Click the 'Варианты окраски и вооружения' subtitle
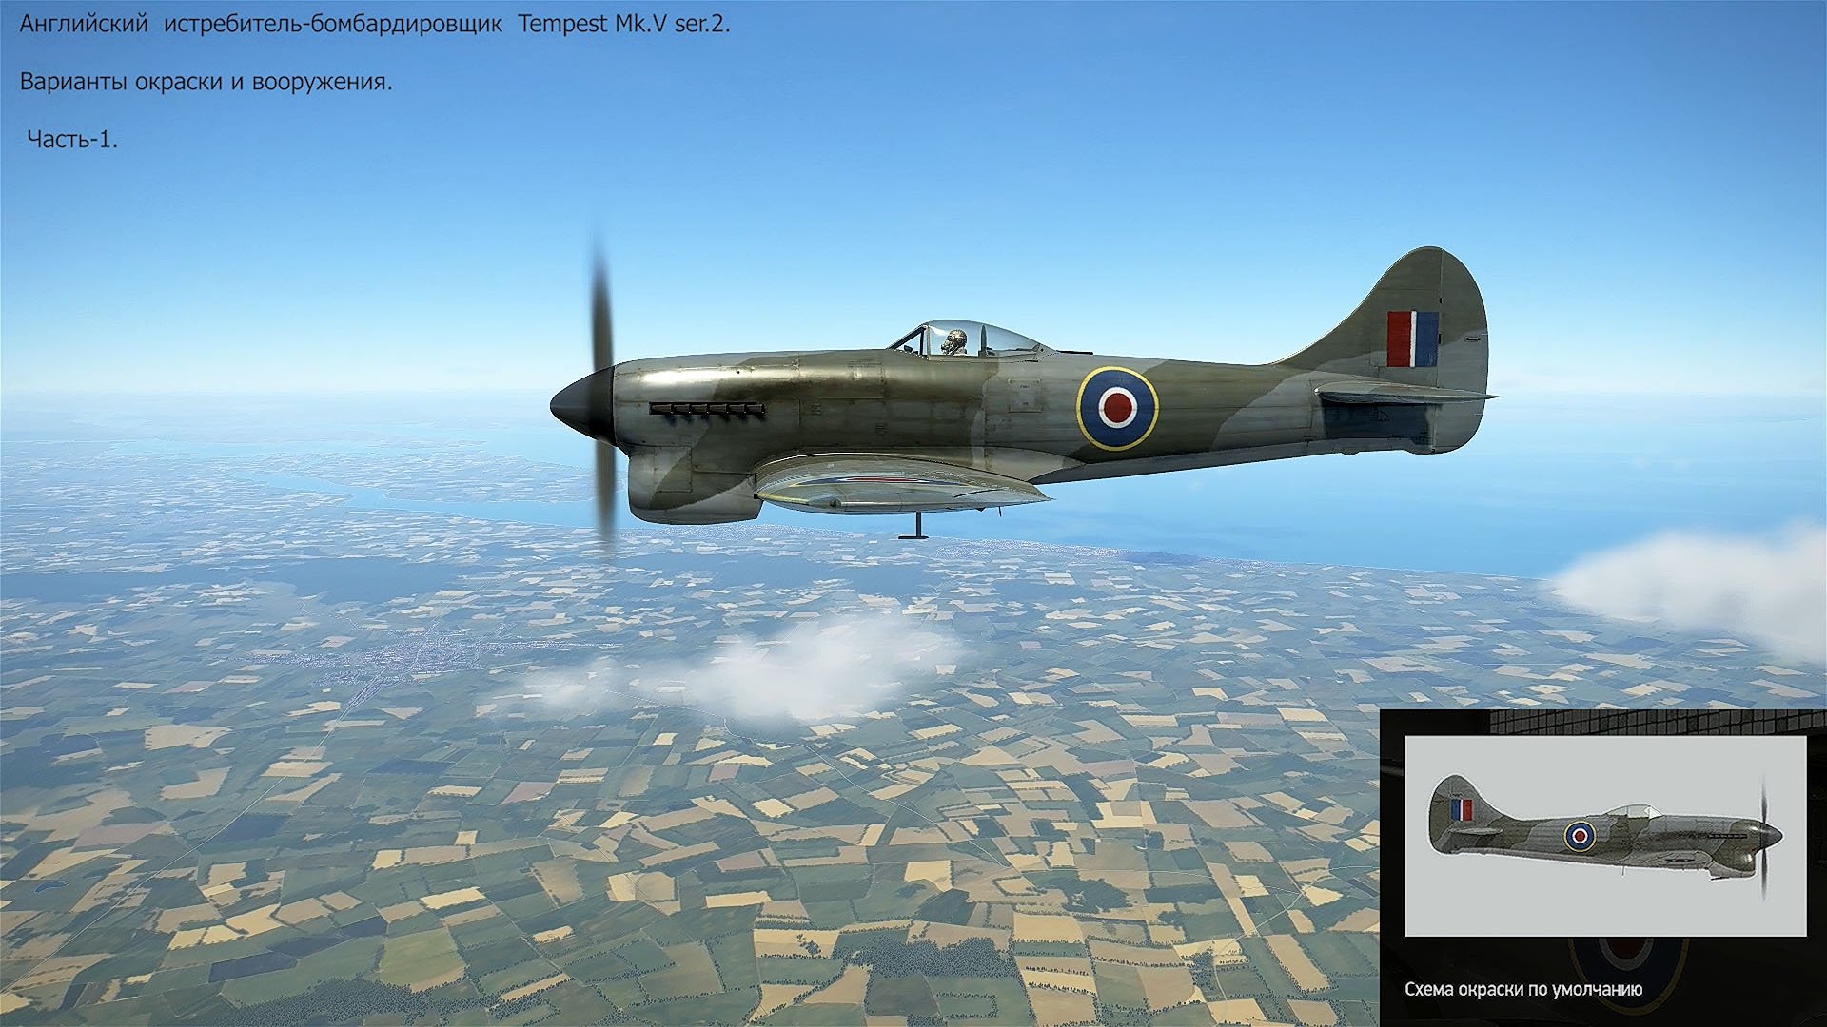 (206, 82)
